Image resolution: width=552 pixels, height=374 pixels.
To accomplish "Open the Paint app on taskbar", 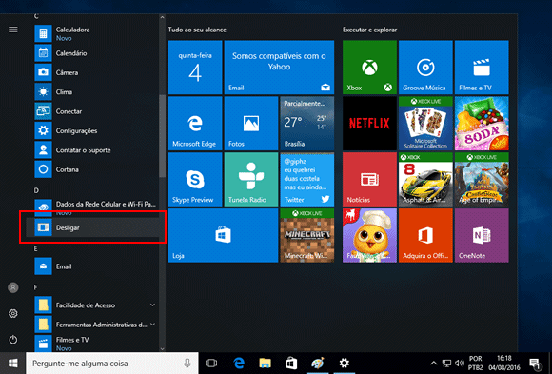I will click(318, 364).
